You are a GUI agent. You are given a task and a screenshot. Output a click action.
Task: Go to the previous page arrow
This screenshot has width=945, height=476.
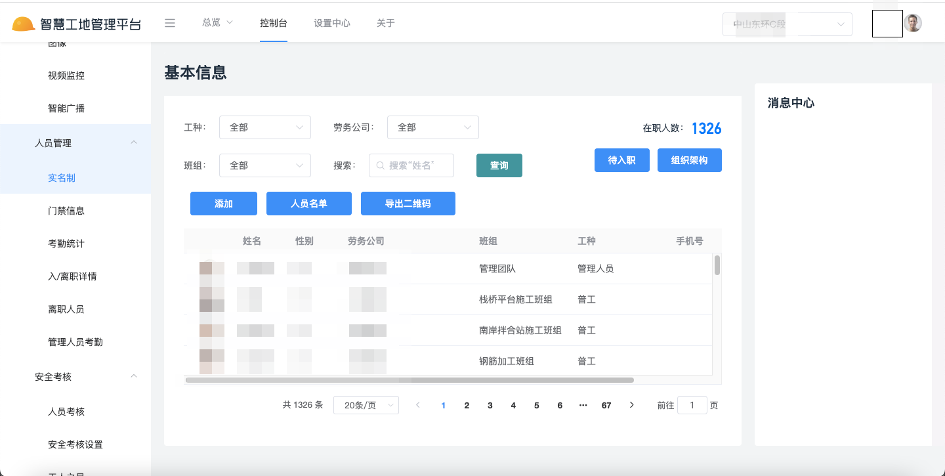tap(418, 405)
